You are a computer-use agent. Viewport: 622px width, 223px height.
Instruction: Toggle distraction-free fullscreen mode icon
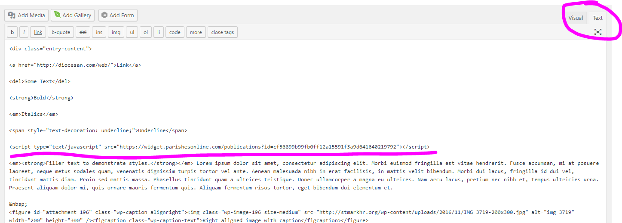tap(597, 32)
